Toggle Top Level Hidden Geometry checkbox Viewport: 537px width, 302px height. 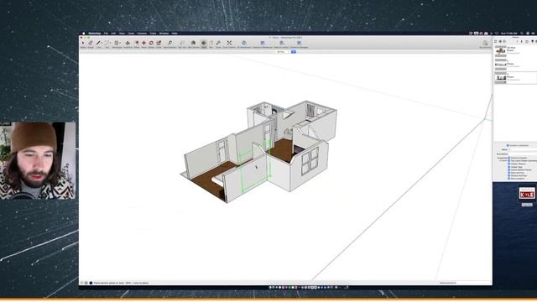(509, 160)
